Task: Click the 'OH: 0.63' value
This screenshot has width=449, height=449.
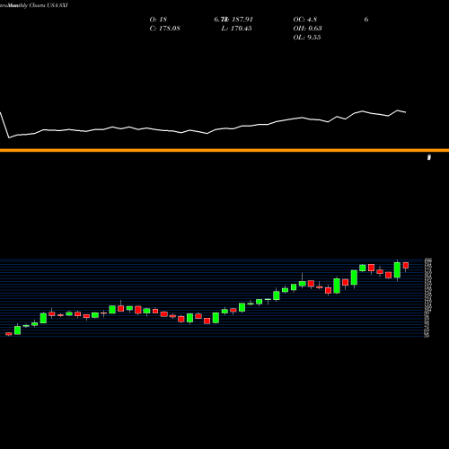Action: point(307,29)
